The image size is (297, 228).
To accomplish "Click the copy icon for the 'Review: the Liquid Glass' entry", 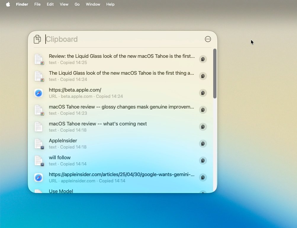I will pyautogui.click(x=203, y=59).
